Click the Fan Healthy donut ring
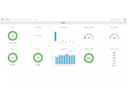This screenshot has height=106, width=127. click(13, 58)
